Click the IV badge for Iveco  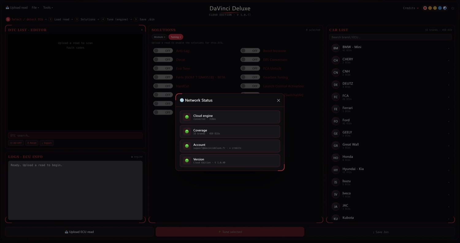click(x=336, y=195)
